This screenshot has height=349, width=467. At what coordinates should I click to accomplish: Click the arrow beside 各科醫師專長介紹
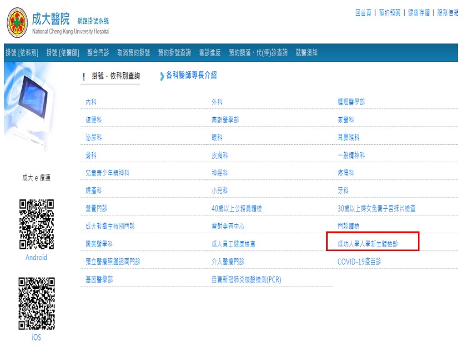(x=162, y=76)
